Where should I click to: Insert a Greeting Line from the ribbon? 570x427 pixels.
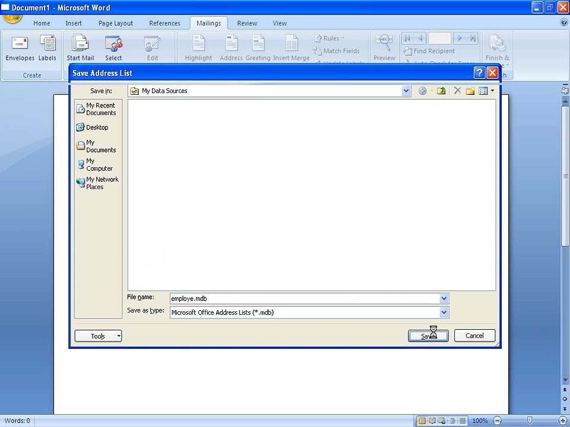click(x=258, y=48)
